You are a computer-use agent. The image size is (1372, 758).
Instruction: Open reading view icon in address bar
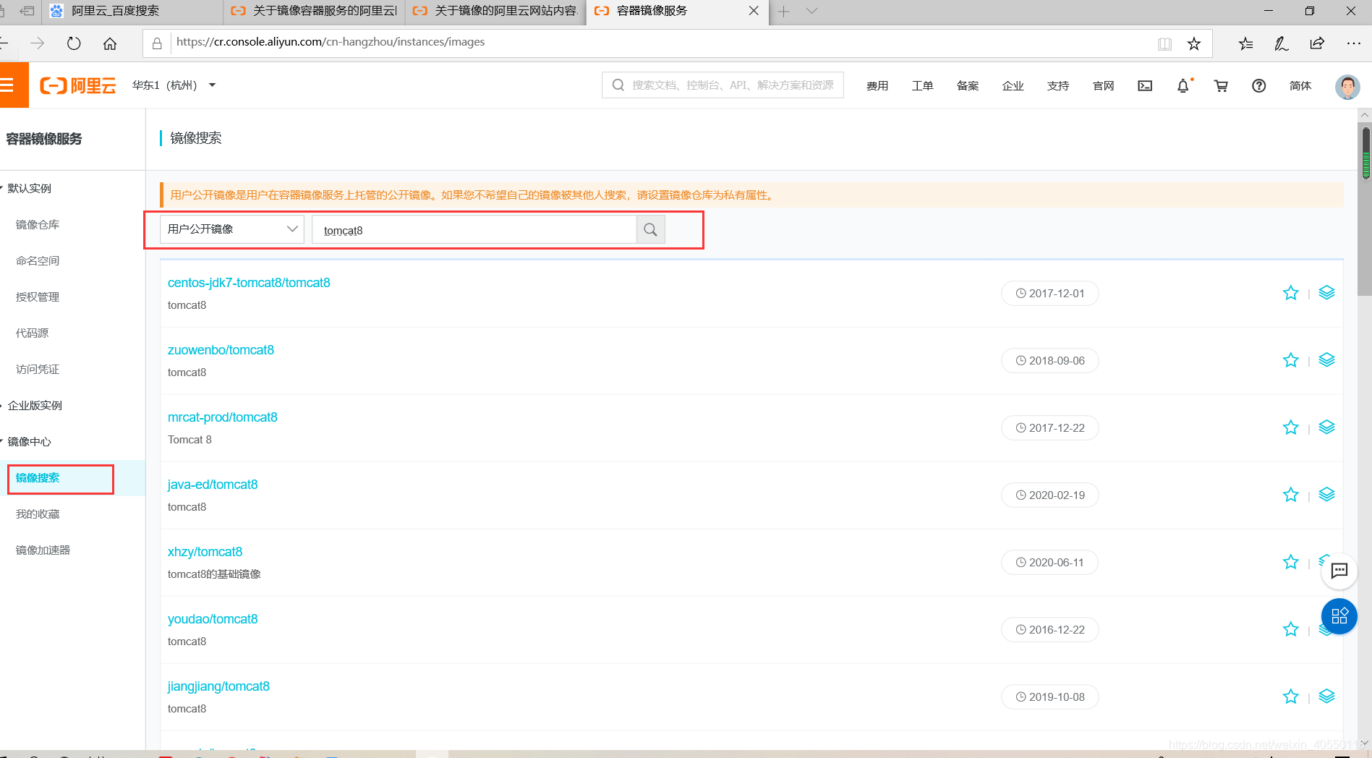1164,44
